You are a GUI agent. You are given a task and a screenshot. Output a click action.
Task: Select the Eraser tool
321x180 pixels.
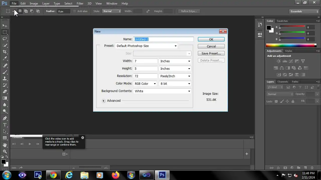[5, 91]
